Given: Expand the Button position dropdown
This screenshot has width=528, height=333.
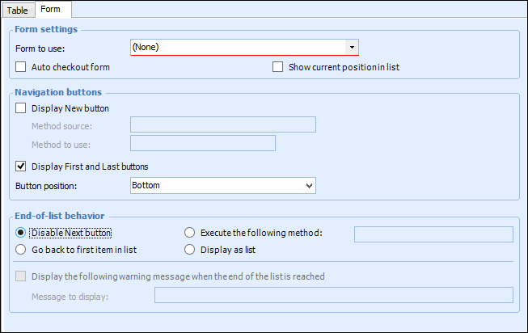Looking at the screenshot, I should 222,186.
